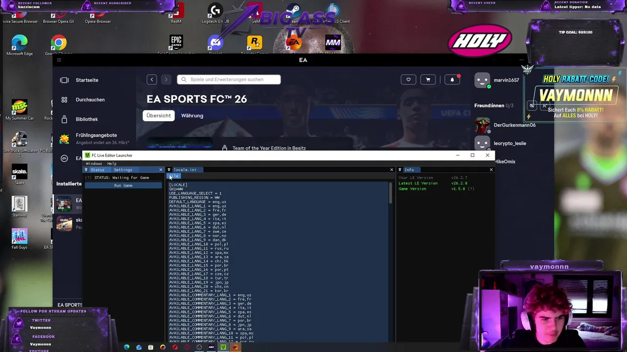Click the FC Live Editor Launcher title icon
Viewport: 627px width, 352px height.
tap(88, 155)
